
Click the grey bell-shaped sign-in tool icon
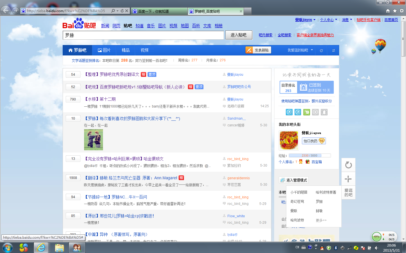point(324,112)
